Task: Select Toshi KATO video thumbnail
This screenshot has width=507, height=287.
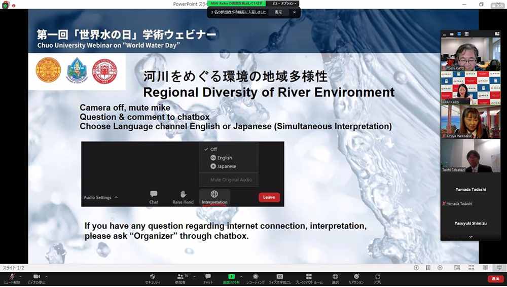Action: pyautogui.click(x=471, y=54)
